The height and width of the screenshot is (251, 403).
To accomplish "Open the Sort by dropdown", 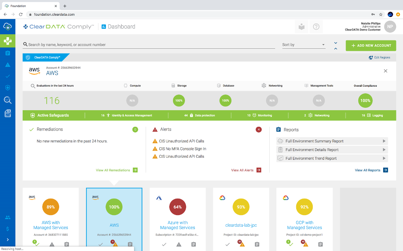I will tap(304, 45).
